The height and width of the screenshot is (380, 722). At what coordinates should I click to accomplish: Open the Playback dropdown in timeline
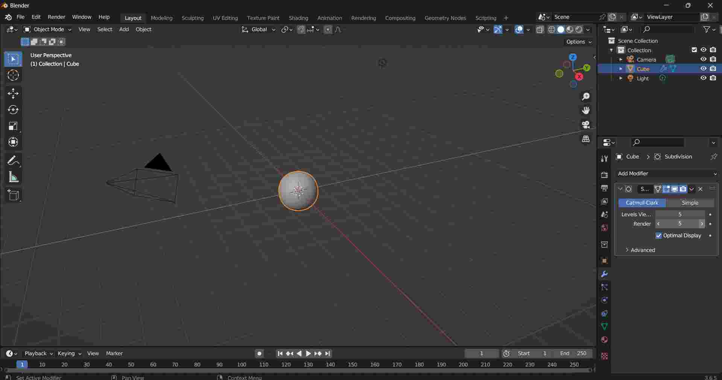(39, 353)
